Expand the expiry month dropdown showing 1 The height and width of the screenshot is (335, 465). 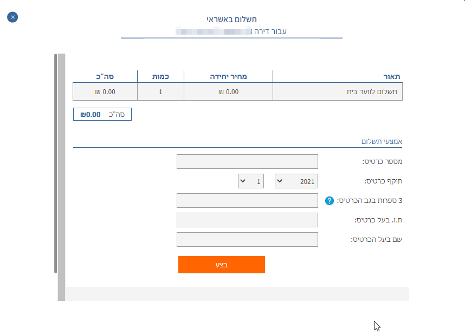point(251,181)
